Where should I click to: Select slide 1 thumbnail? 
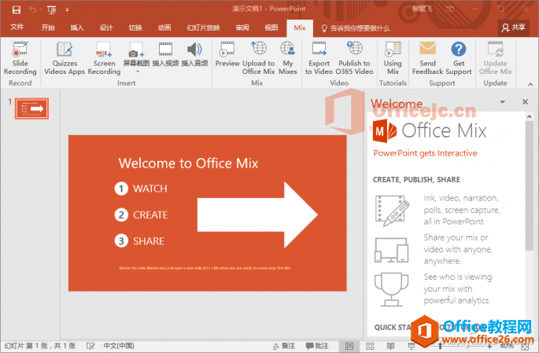pos(31,108)
